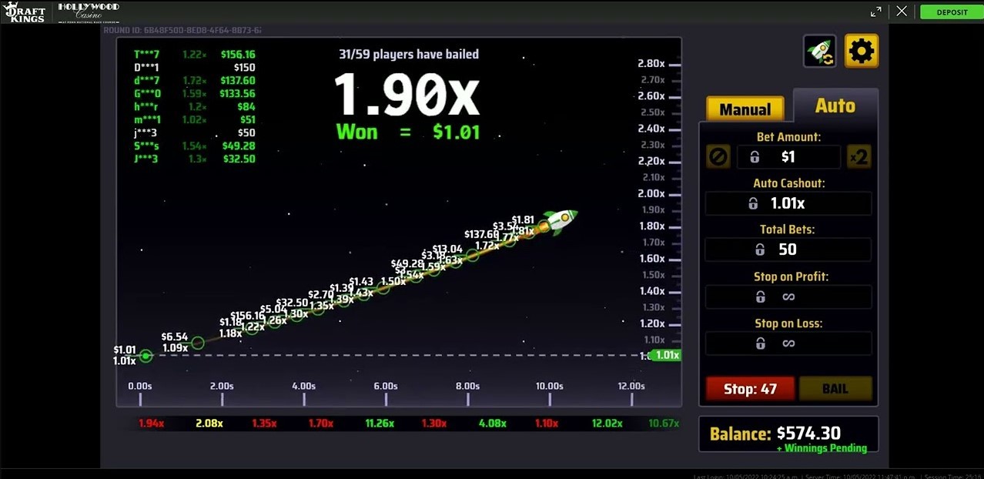Click history result 1.94x

(152, 424)
